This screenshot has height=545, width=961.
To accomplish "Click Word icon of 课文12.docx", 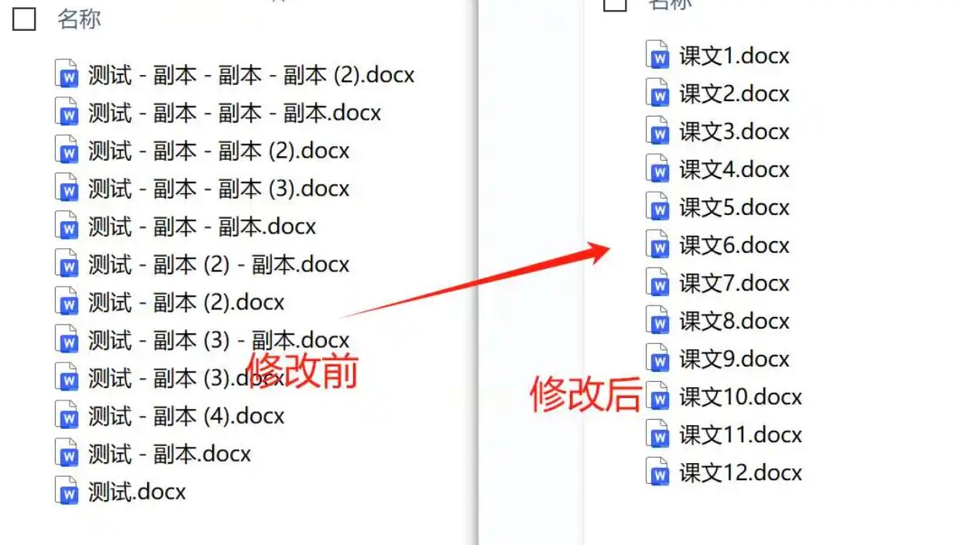I will coord(657,472).
